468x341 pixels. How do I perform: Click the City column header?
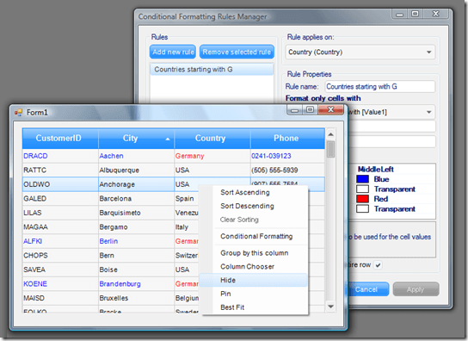(137, 139)
